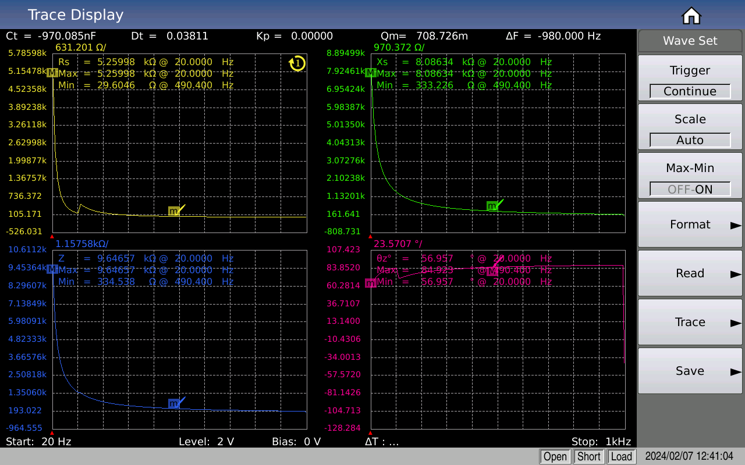
Task: Click the yellow circled 1 icon
Action: 297,63
